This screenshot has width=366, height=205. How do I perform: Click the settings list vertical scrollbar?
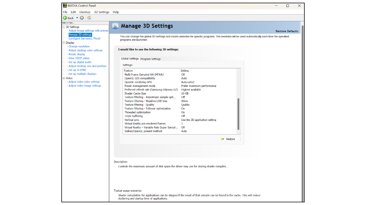coord(239,114)
